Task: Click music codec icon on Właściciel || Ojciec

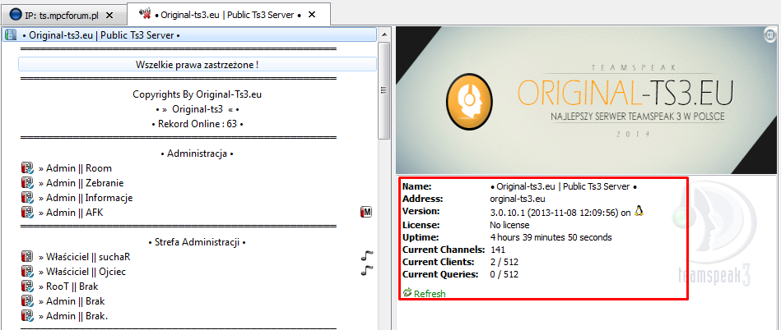Action: 367,270
